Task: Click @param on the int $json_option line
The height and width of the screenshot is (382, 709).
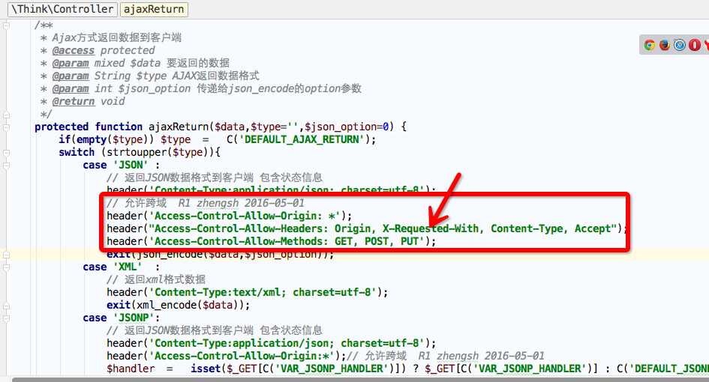Action: click(71, 89)
